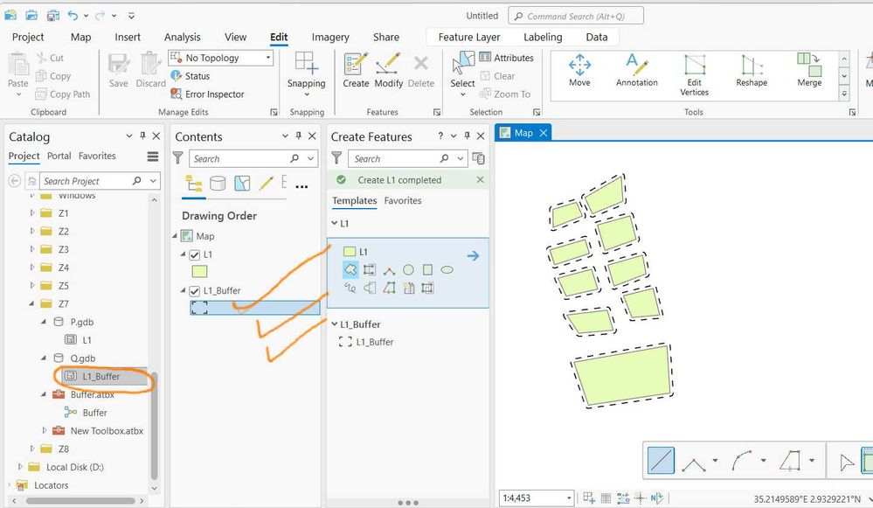Image resolution: width=873 pixels, height=508 pixels.
Task: Click the Discard edits button
Action: (x=151, y=71)
